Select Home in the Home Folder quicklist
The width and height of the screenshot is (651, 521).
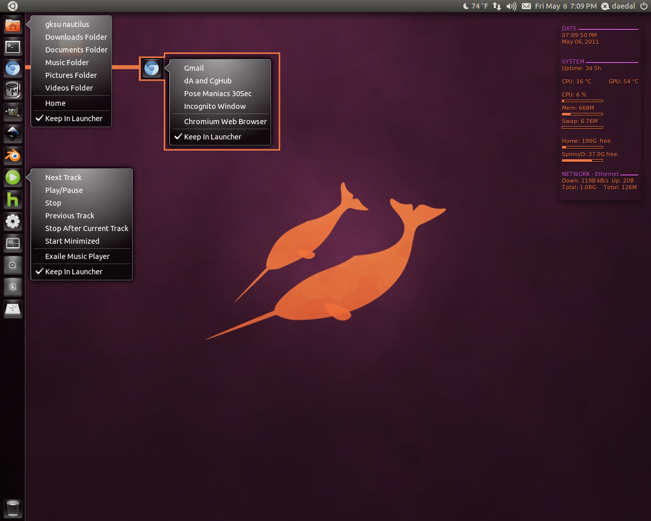71,103
